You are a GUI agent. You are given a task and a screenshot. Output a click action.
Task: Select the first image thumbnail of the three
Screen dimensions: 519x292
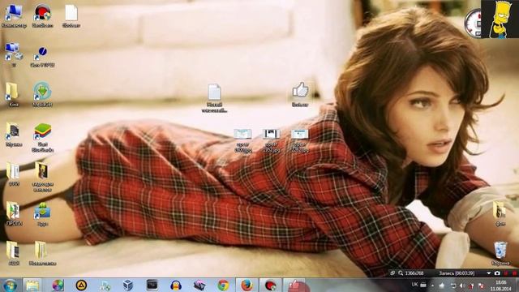pos(243,140)
